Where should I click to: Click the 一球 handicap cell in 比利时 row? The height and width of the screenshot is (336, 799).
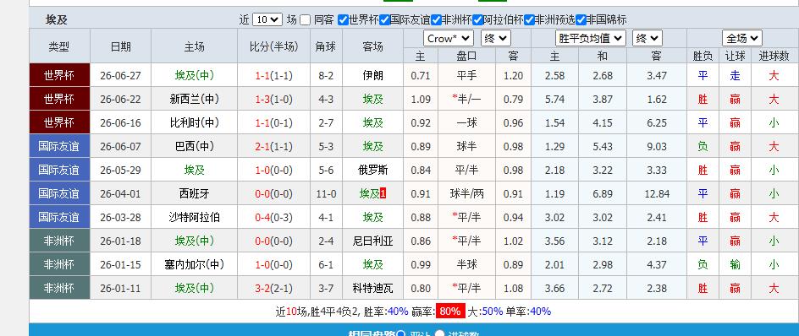pos(466,122)
